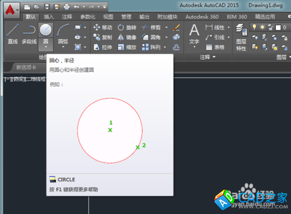
Task: Activate the 圆角 (Fillet) tool
Action: (x=151, y=37)
